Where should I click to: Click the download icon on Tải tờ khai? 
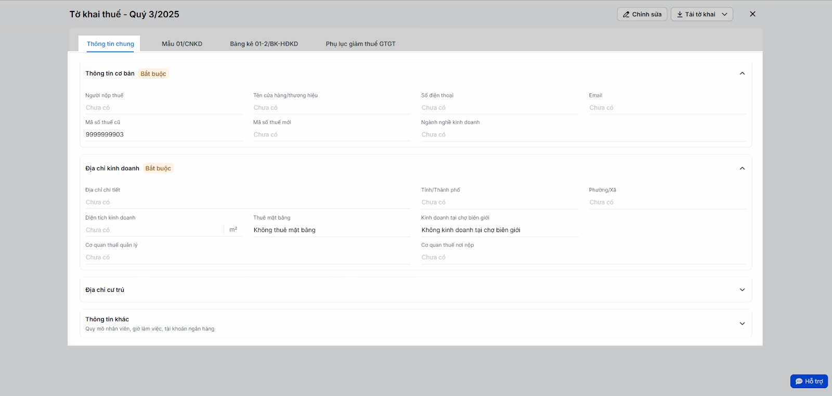pos(680,15)
